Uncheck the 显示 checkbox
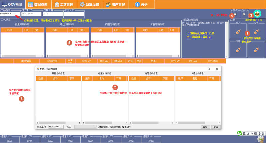Screen dimensions: 266x143 point(244,14)
